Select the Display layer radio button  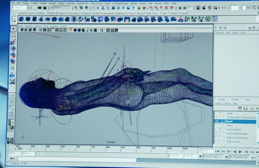click(x=215, y=99)
